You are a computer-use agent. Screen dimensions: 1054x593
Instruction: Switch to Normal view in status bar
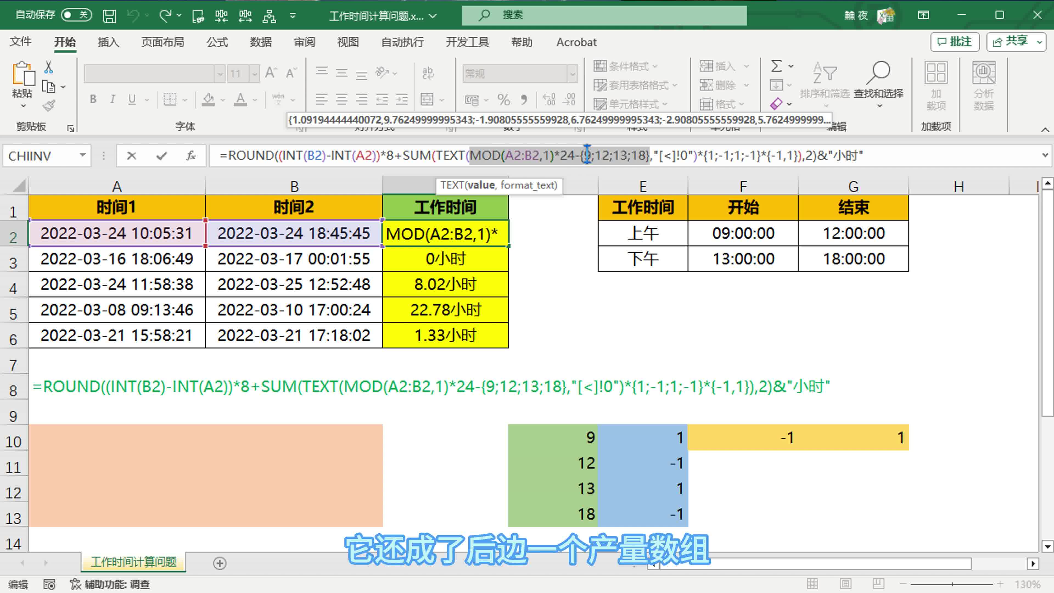[812, 584]
